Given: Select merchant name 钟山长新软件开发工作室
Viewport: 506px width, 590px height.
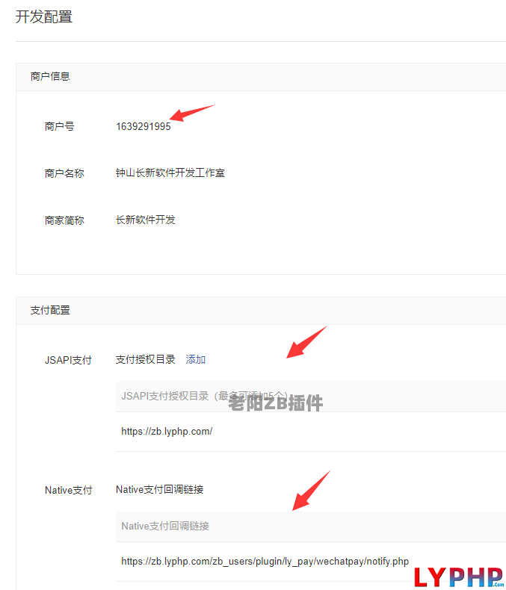Looking at the screenshot, I should point(170,173).
